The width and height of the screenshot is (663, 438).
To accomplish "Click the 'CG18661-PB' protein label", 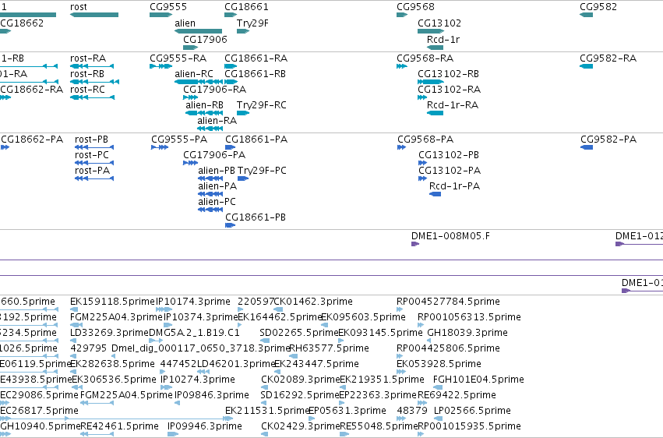I will pyautogui.click(x=256, y=217).
